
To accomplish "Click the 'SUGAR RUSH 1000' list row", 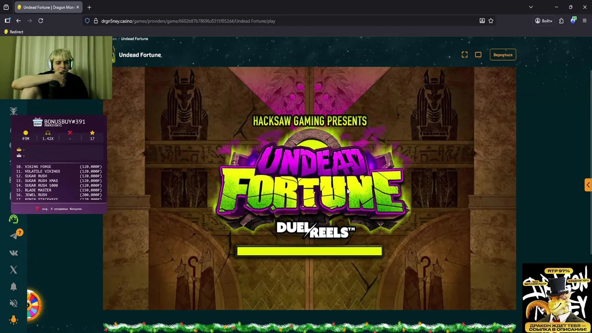I will [x=59, y=185].
